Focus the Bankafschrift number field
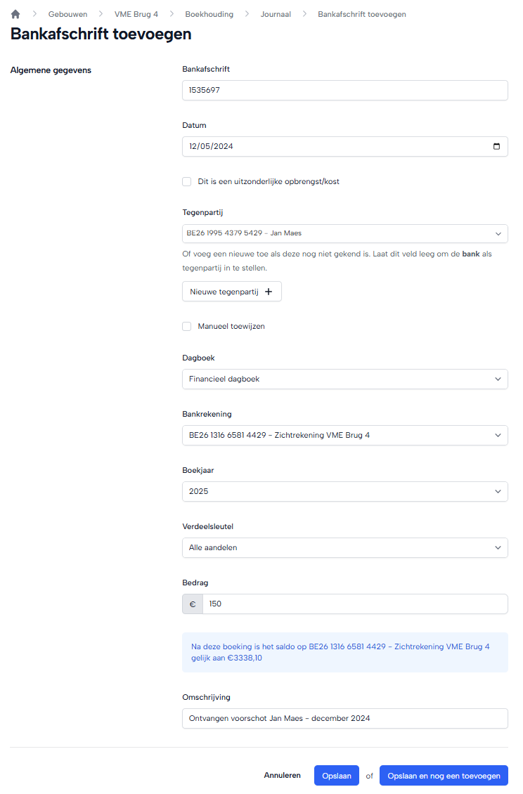Screen dimensions: 523x794 [344, 90]
